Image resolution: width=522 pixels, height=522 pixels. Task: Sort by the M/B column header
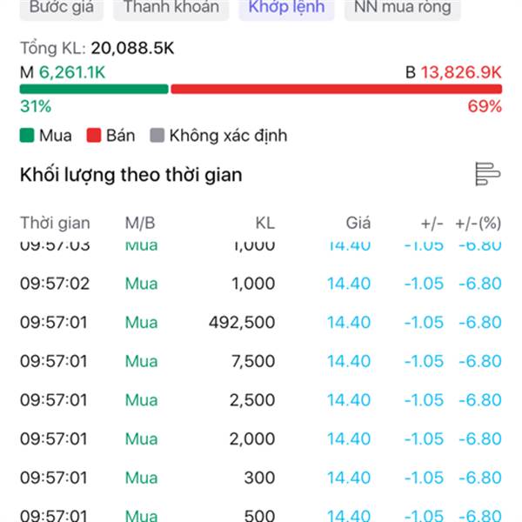[140, 223]
